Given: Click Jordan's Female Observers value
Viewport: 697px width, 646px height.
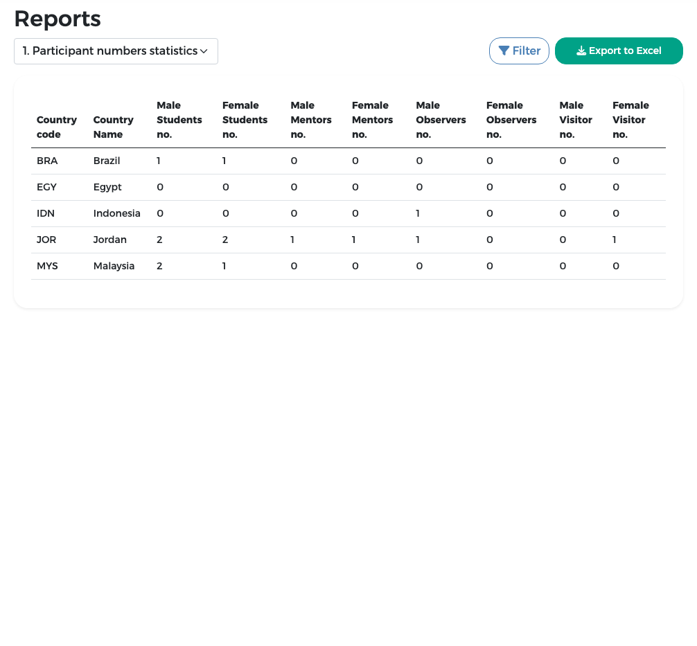Looking at the screenshot, I should tap(490, 240).
